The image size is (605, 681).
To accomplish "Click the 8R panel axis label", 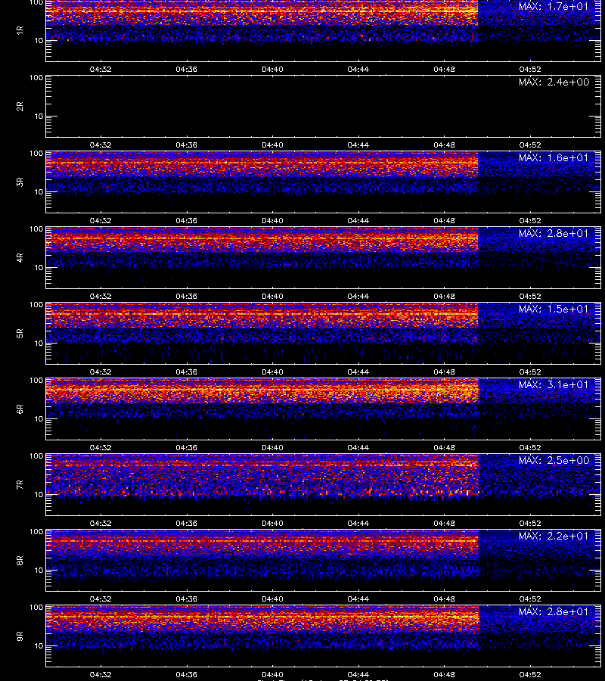I will pos(20,561).
